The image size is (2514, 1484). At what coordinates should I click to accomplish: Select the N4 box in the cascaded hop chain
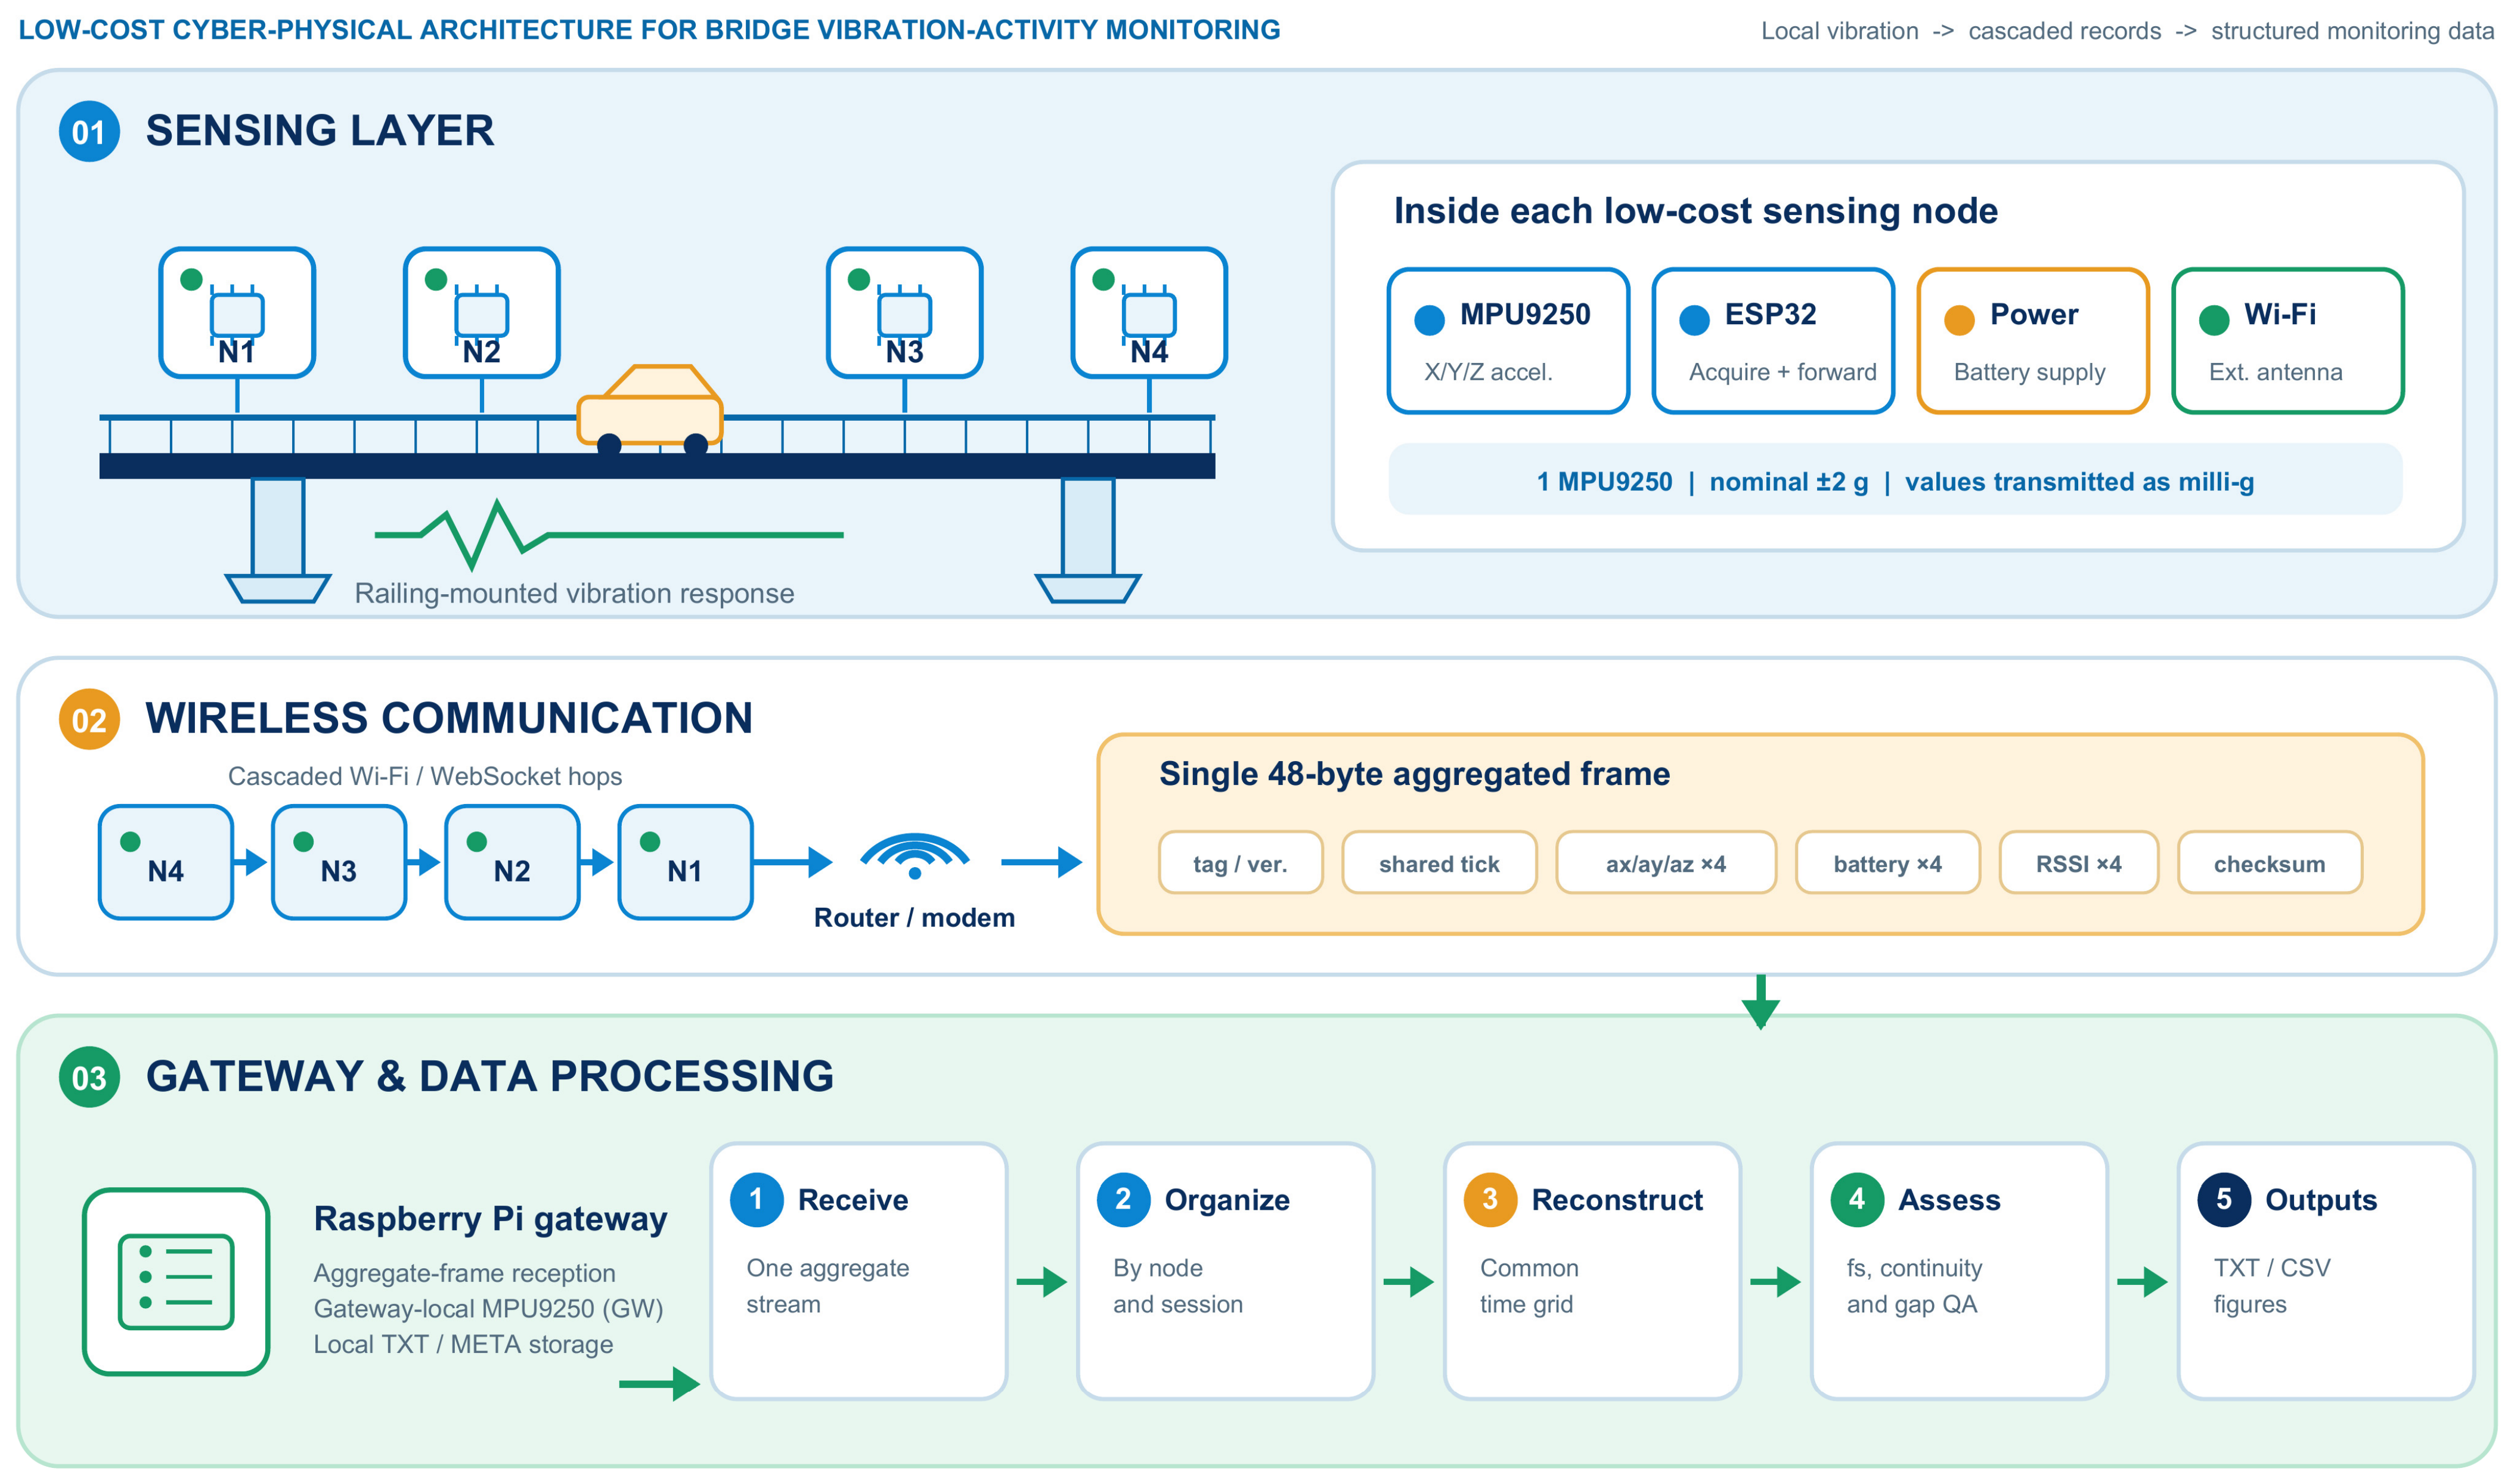[x=166, y=862]
